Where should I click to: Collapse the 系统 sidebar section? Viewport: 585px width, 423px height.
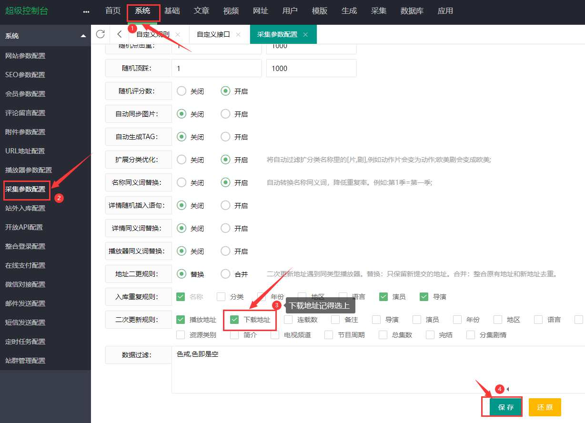tap(83, 35)
